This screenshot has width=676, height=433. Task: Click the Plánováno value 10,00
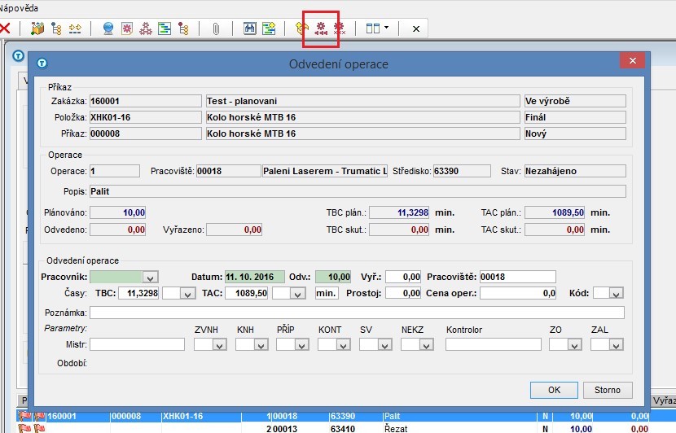pos(118,212)
